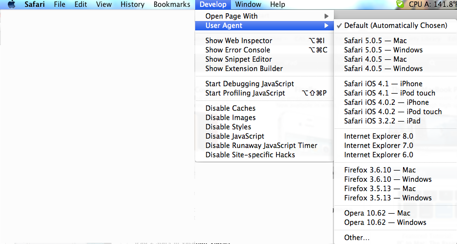The height and width of the screenshot is (244, 457).
Task: Open the View menu
Action: (x=104, y=4)
